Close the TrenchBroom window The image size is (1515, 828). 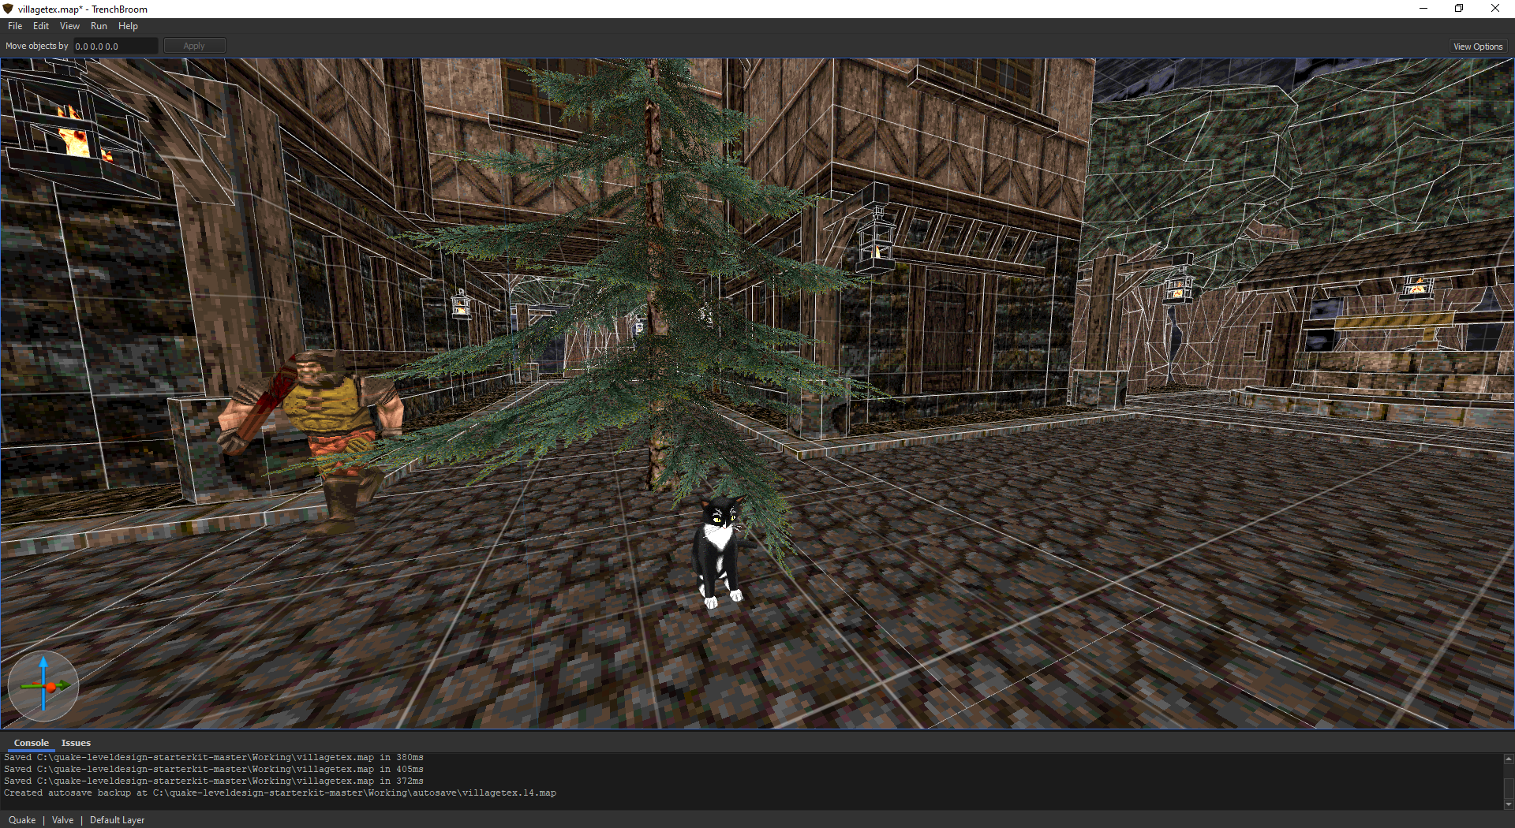click(1495, 9)
